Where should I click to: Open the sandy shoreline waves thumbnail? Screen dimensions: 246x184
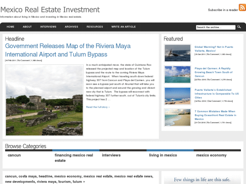(177, 117)
